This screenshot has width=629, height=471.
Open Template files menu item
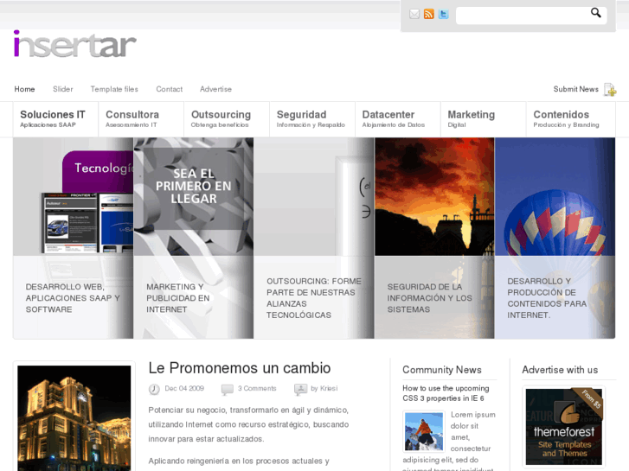(x=114, y=89)
